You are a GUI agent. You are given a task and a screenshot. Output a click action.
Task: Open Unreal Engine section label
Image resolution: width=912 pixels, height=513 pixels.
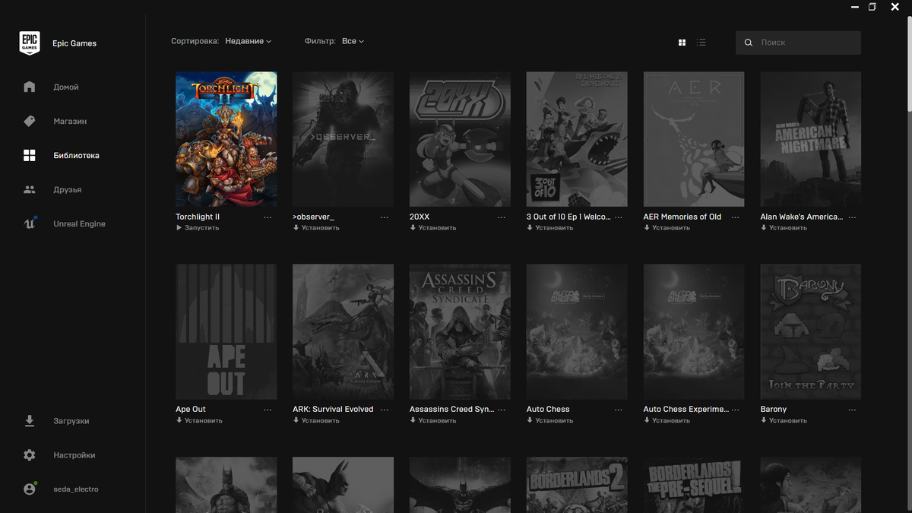[x=79, y=223]
